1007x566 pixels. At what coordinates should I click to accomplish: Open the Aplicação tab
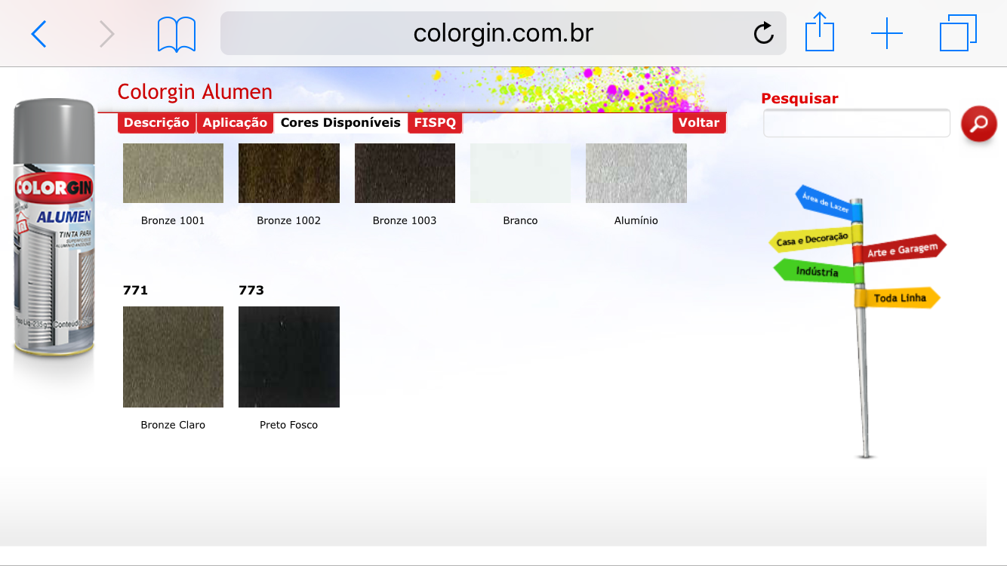[x=235, y=123]
